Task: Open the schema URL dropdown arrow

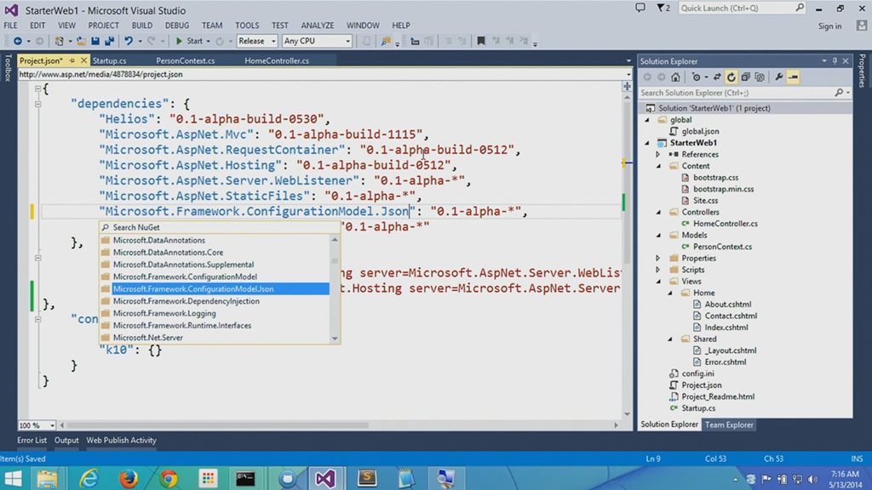Action: click(x=628, y=75)
